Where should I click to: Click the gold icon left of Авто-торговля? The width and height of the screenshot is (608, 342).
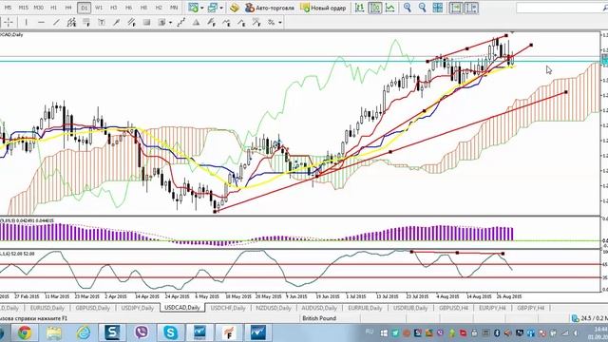(234, 8)
